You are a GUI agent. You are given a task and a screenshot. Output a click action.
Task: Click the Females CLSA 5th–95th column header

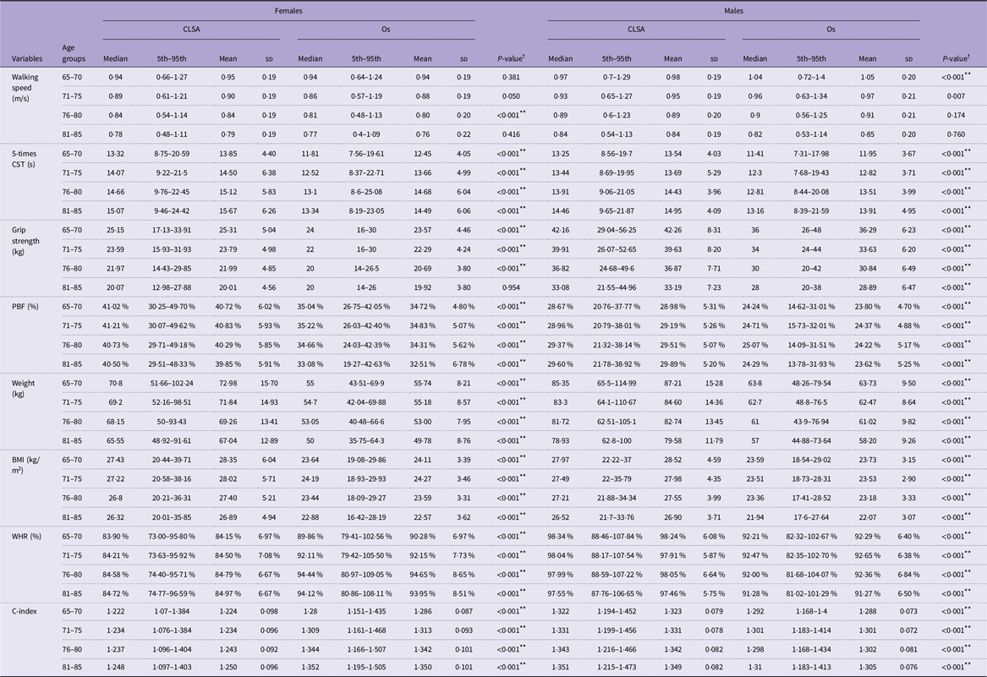point(171,58)
